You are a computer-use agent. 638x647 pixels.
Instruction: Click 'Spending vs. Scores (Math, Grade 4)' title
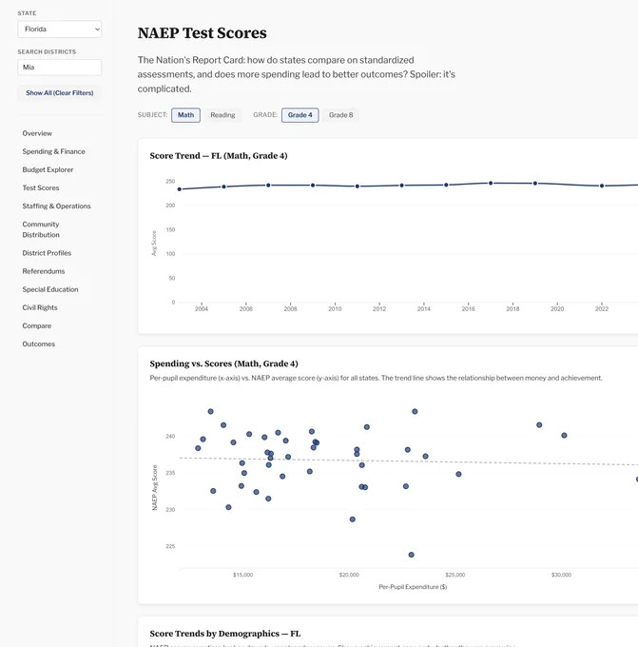click(224, 363)
